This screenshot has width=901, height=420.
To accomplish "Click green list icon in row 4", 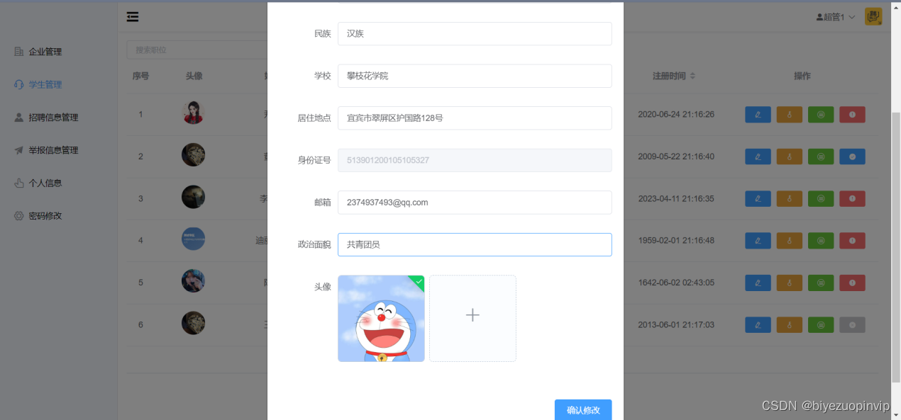I will tap(821, 241).
